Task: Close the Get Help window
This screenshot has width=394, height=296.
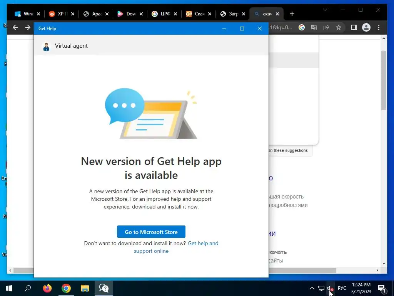Action: pos(260,29)
